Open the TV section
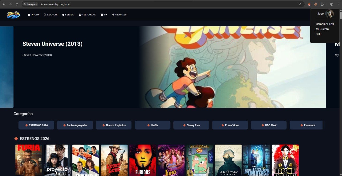 [x=104, y=15]
